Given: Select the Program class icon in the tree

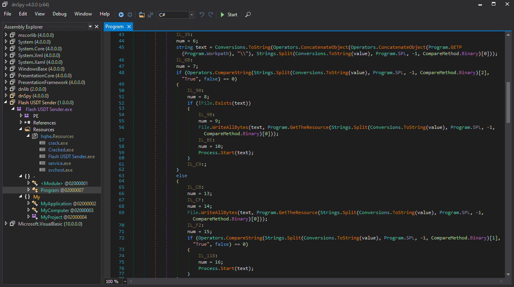Looking at the screenshot, I should pyautogui.click(x=35, y=190).
